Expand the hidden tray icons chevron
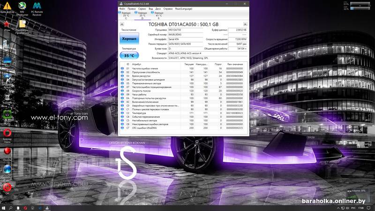 click(x=338, y=208)
